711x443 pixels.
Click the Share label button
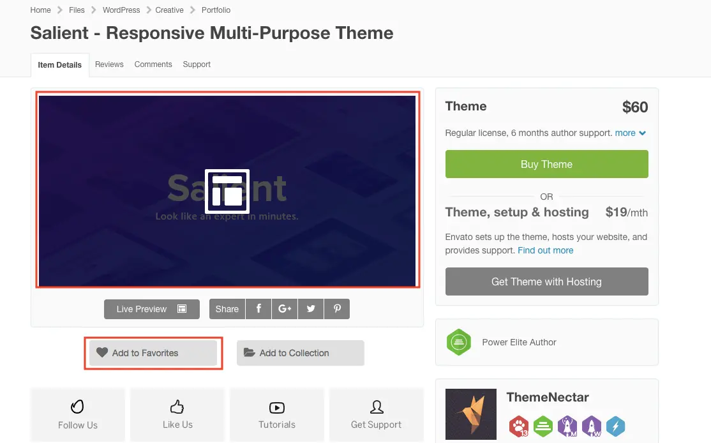(x=227, y=309)
